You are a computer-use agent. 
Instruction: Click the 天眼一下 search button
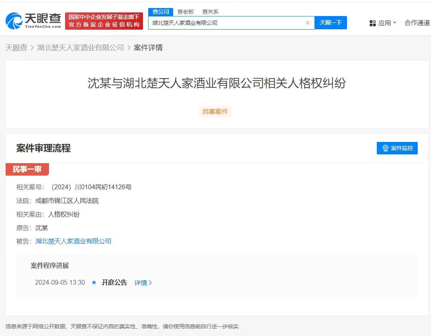point(330,23)
